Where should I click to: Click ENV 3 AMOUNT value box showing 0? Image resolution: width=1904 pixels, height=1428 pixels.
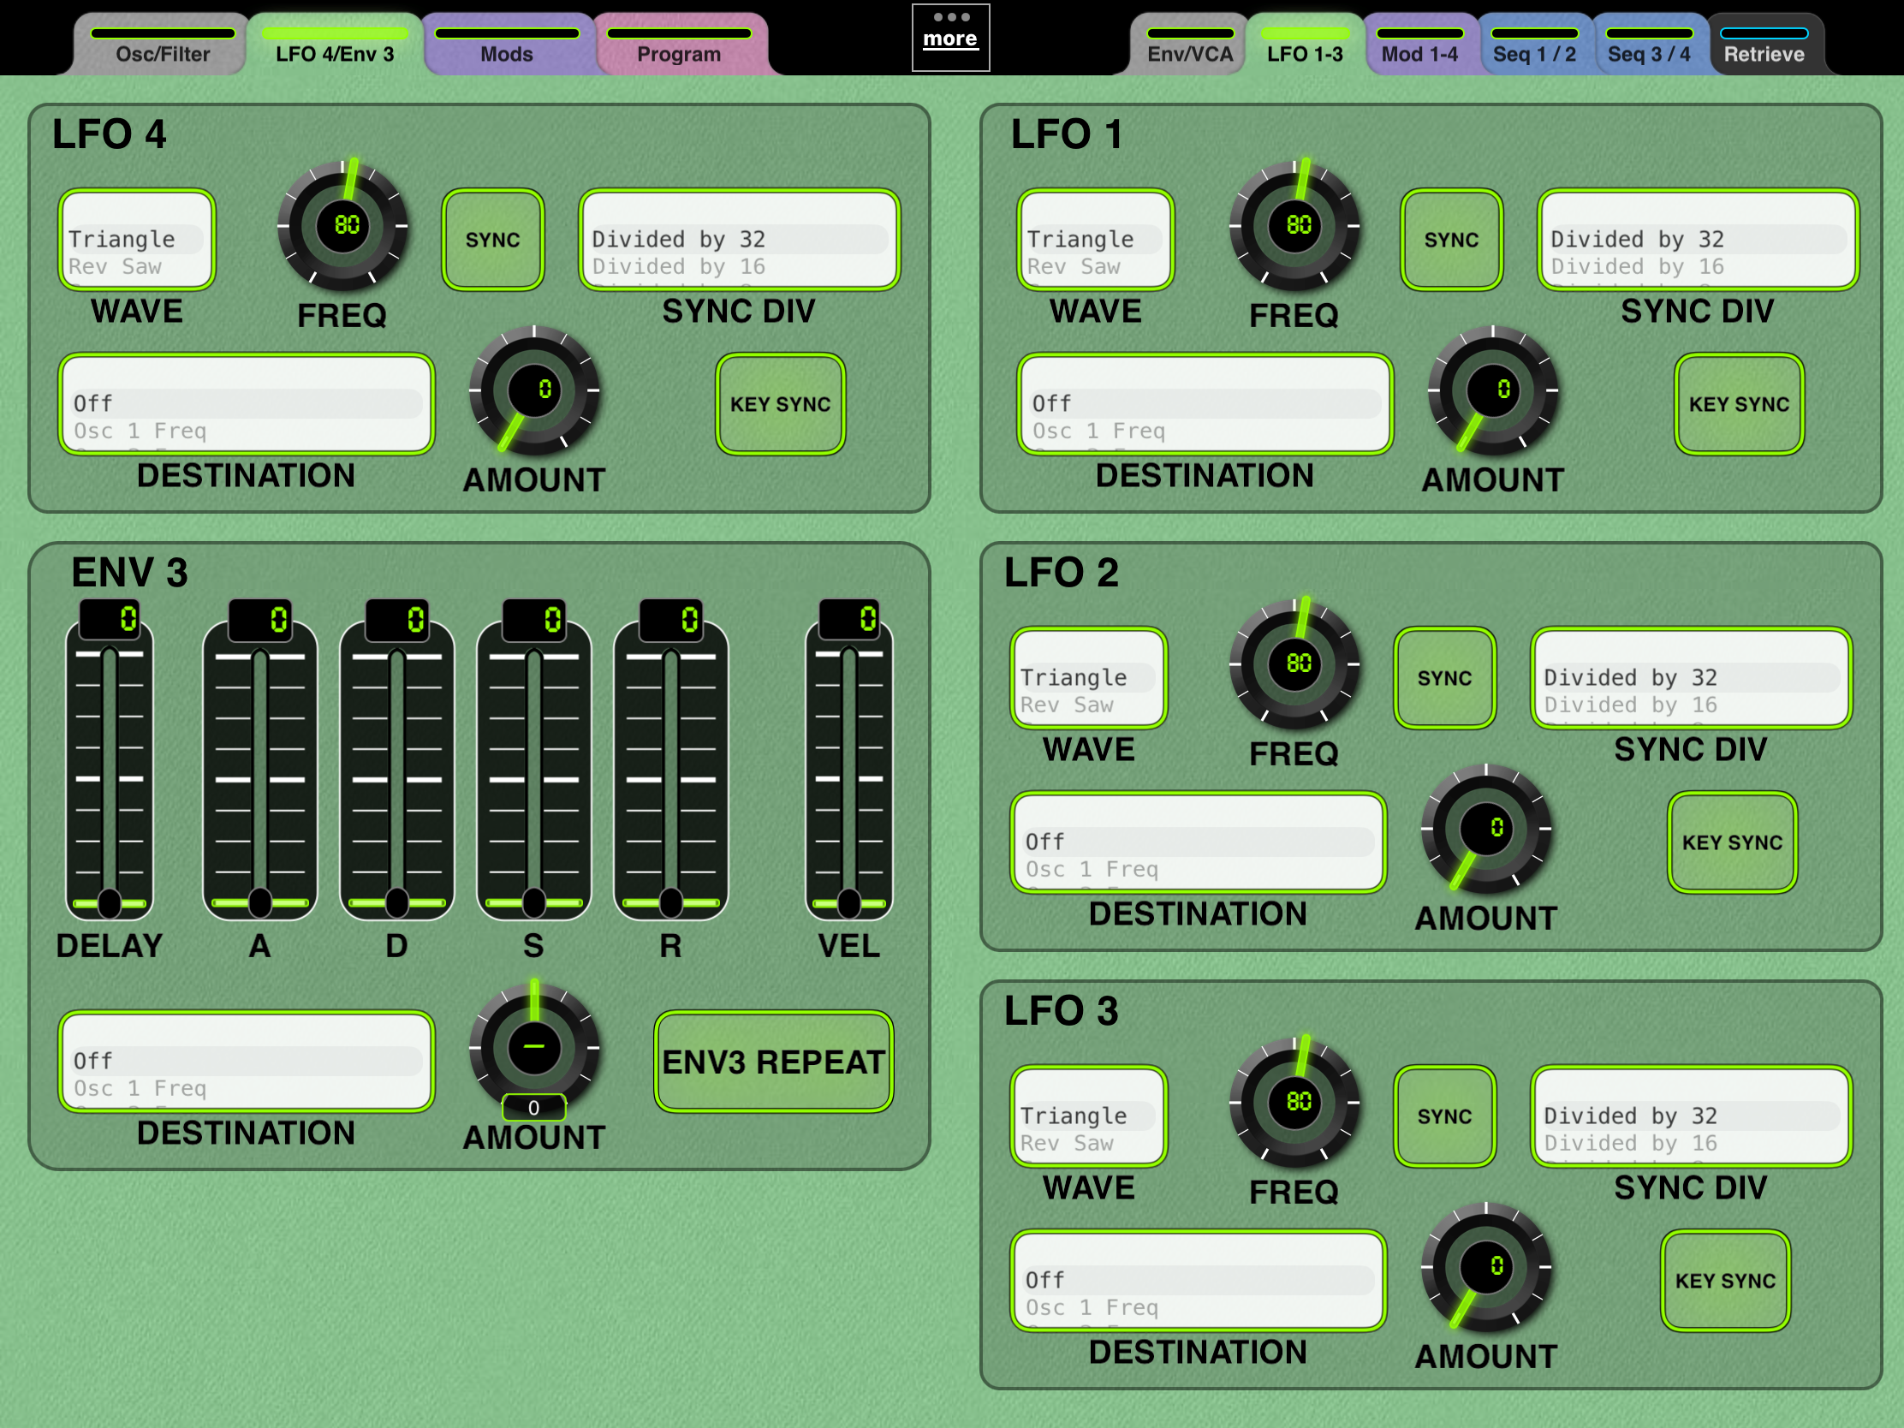point(533,1108)
